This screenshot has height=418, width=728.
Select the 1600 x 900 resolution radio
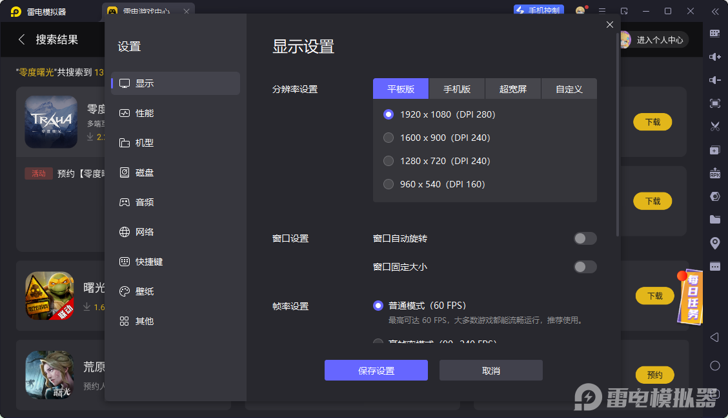(x=388, y=138)
